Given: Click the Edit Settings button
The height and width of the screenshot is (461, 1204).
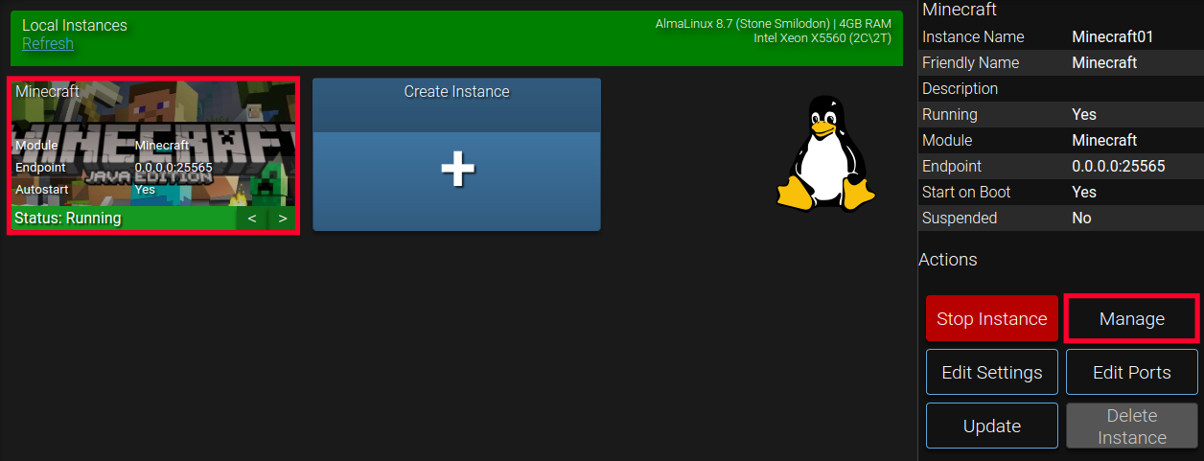Looking at the screenshot, I should 991,373.
